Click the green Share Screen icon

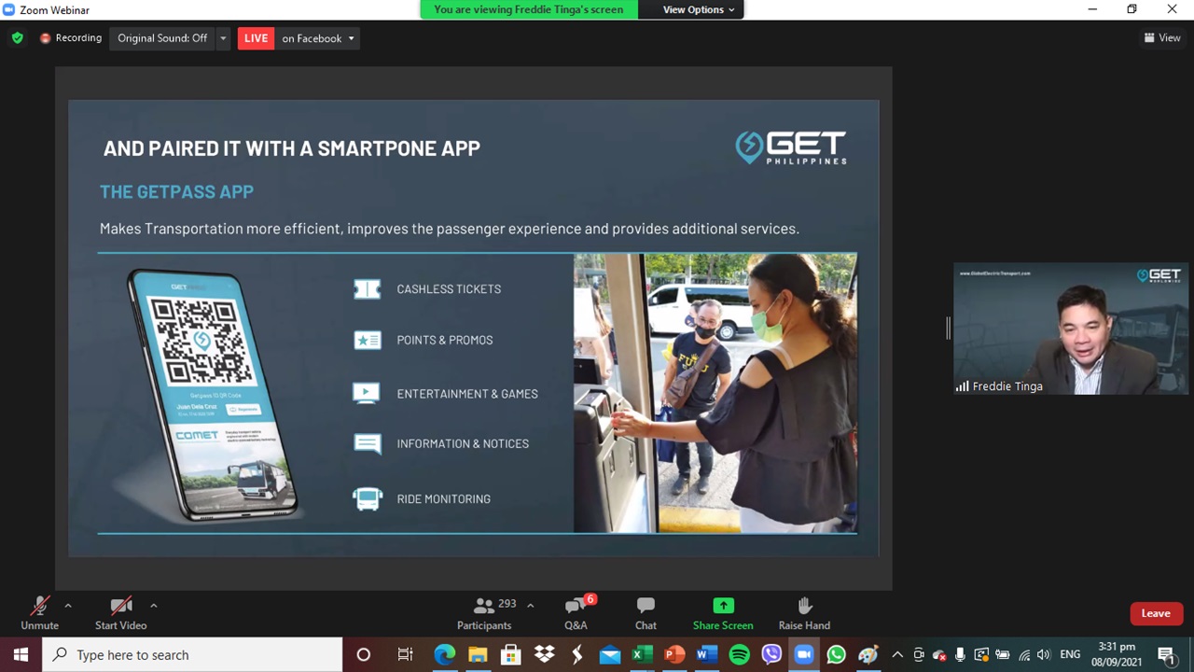click(723, 606)
